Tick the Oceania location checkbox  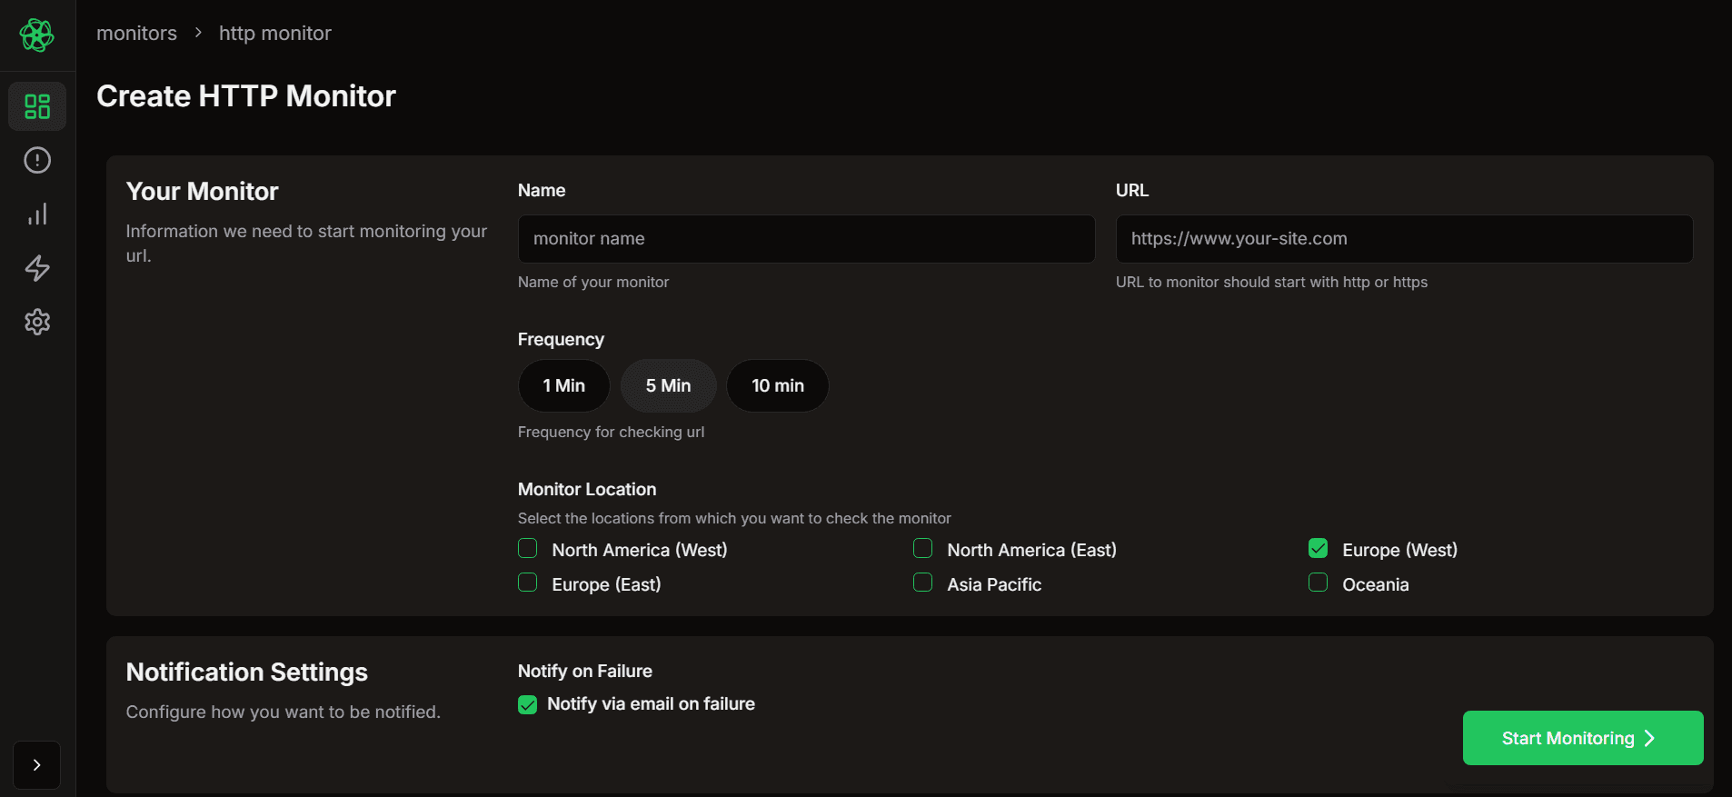(1319, 583)
